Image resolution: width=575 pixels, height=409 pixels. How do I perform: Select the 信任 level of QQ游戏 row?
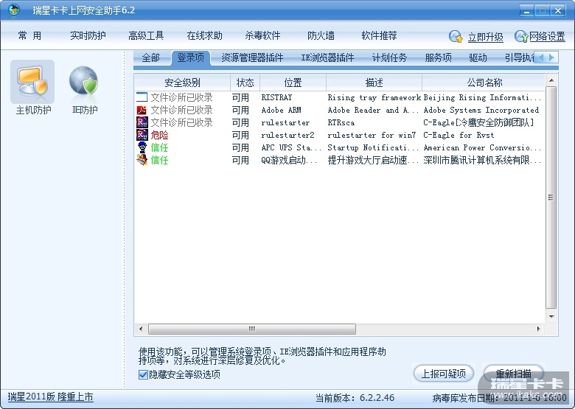coord(159,160)
